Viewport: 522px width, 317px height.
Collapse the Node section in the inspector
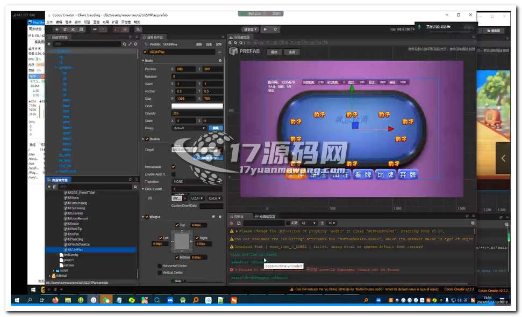click(x=143, y=61)
